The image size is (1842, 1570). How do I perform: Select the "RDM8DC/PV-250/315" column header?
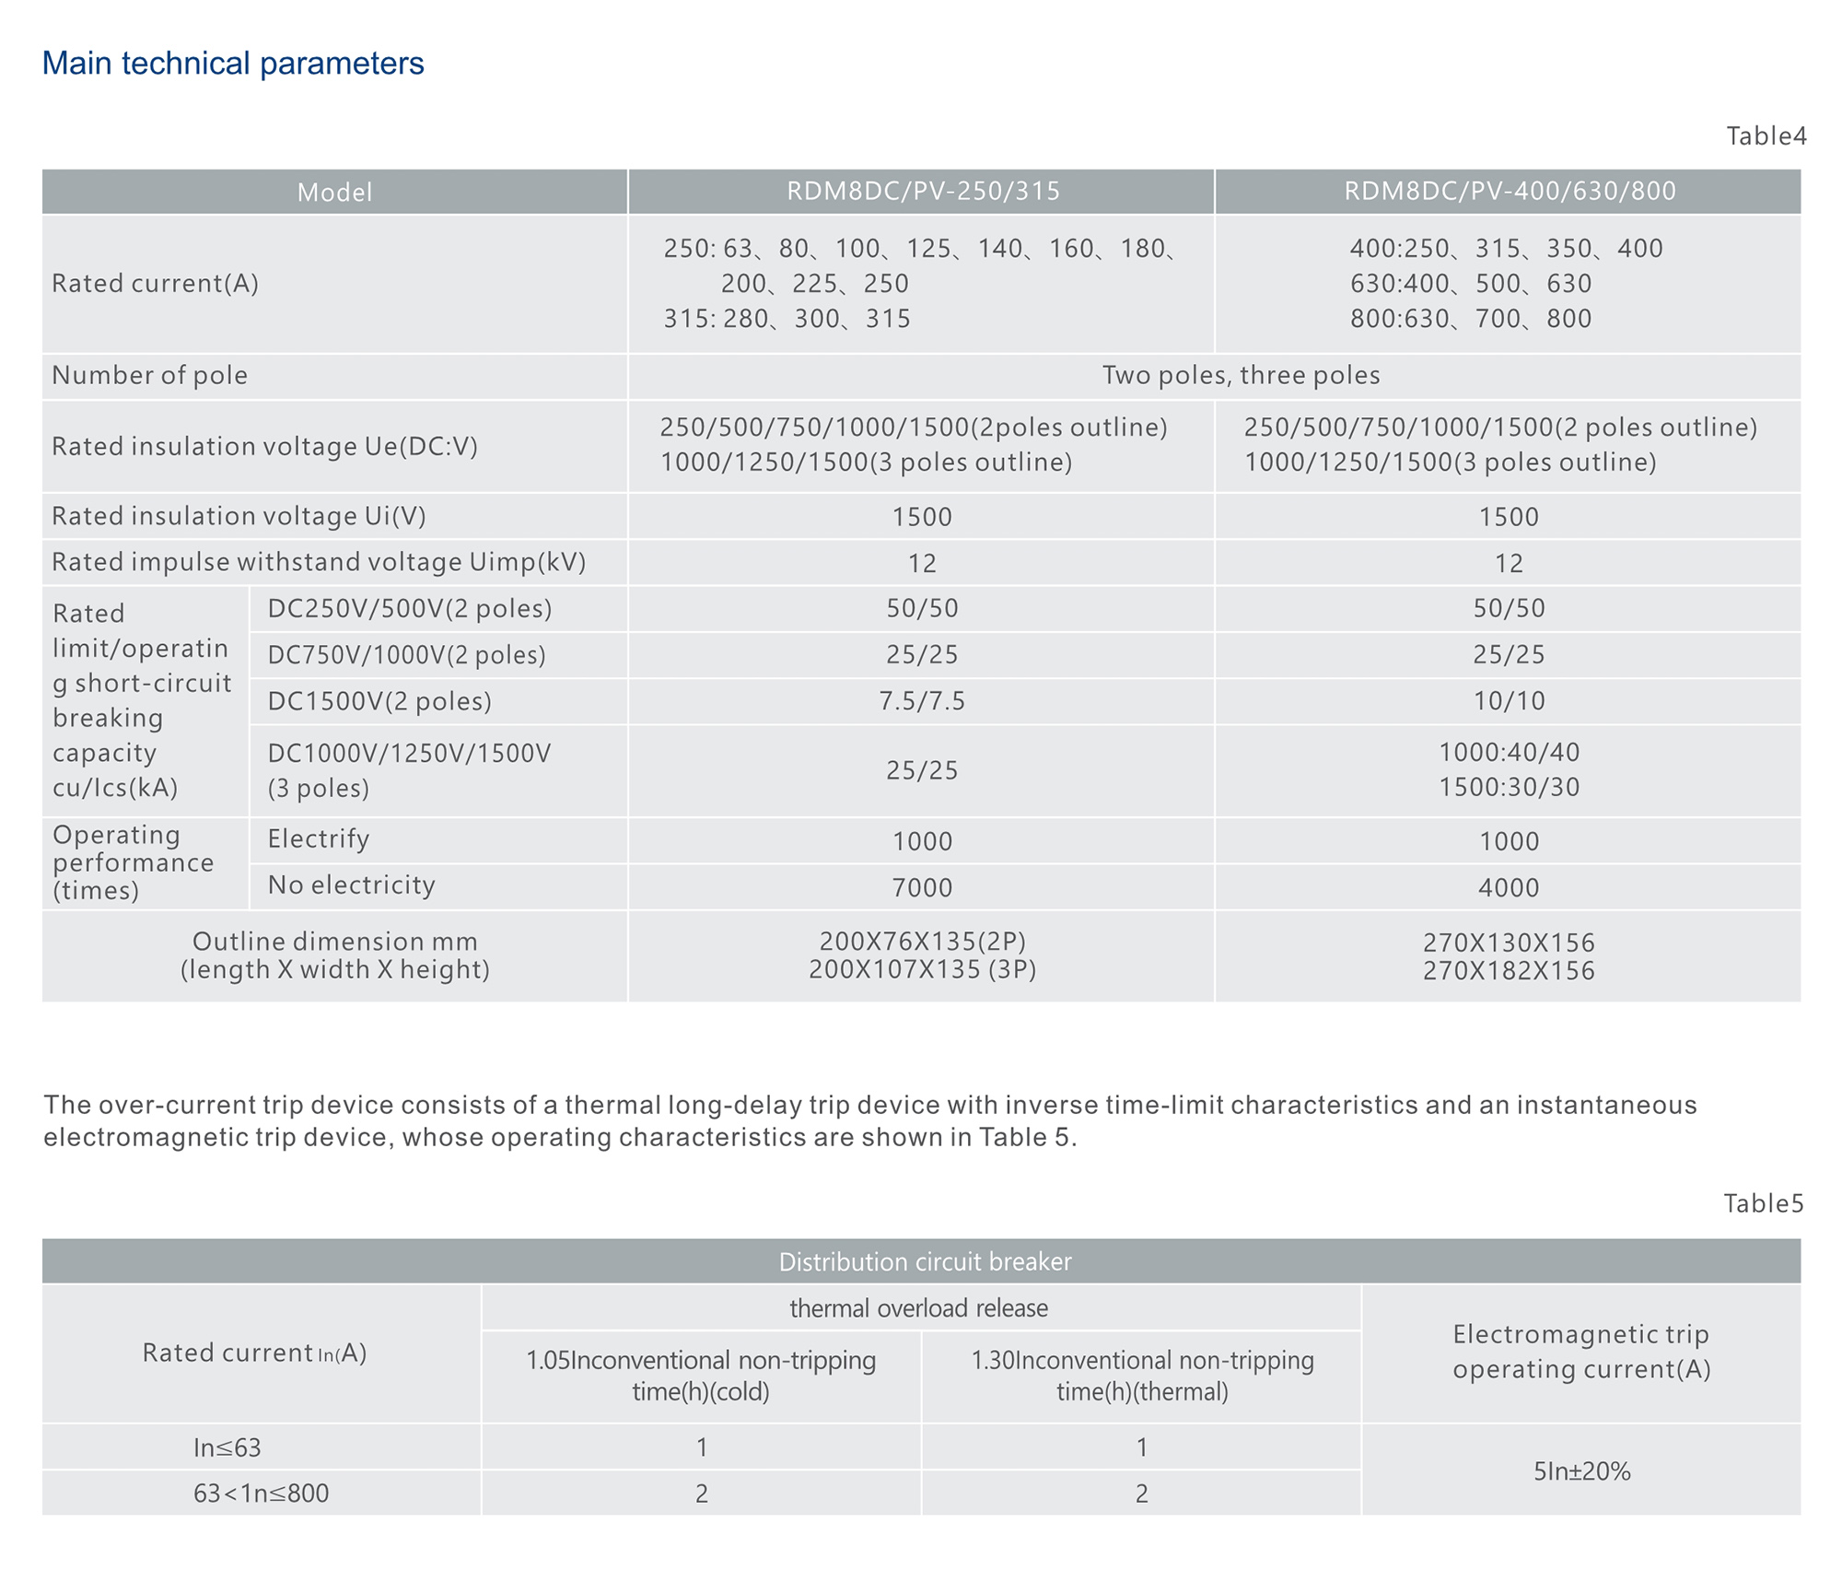[x=923, y=191]
